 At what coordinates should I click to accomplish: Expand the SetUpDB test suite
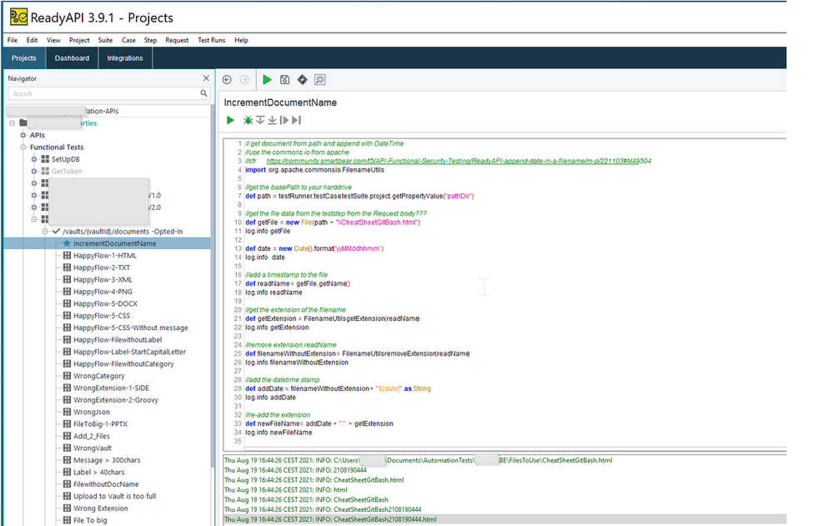pyautogui.click(x=34, y=159)
